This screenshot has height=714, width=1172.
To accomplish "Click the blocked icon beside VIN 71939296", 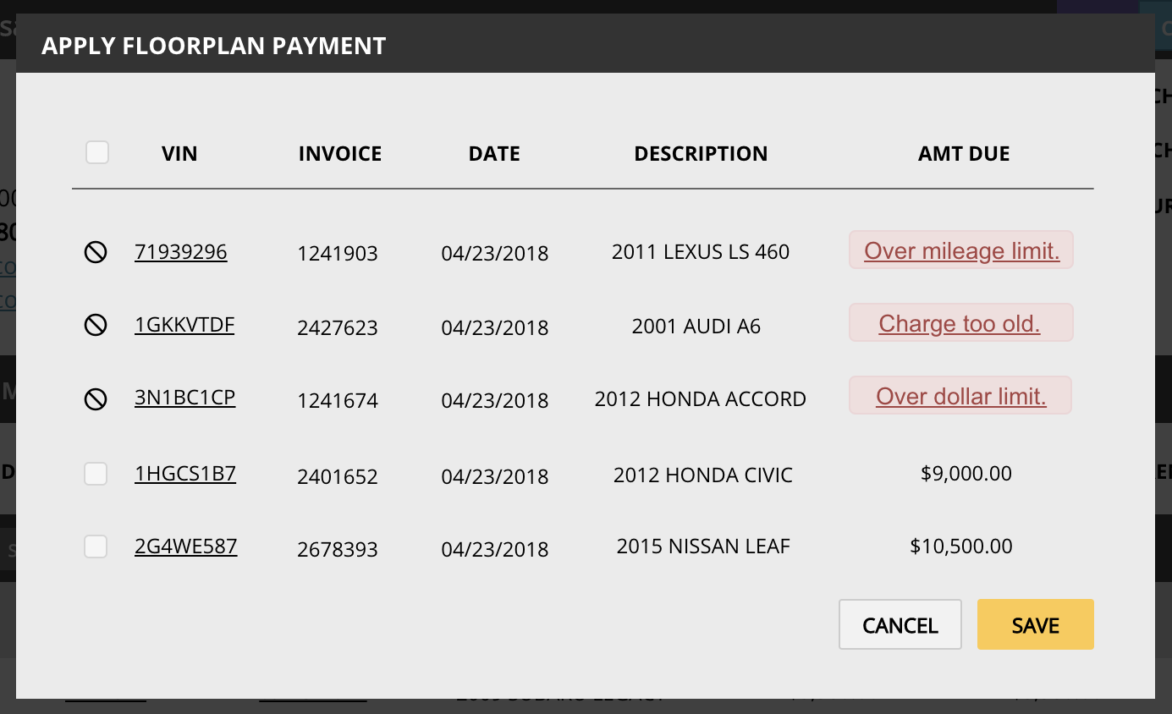I will pyautogui.click(x=96, y=252).
